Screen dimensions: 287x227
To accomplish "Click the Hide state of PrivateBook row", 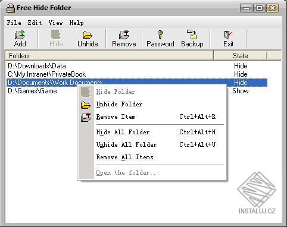I will pyautogui.click(x=241, y=74).
